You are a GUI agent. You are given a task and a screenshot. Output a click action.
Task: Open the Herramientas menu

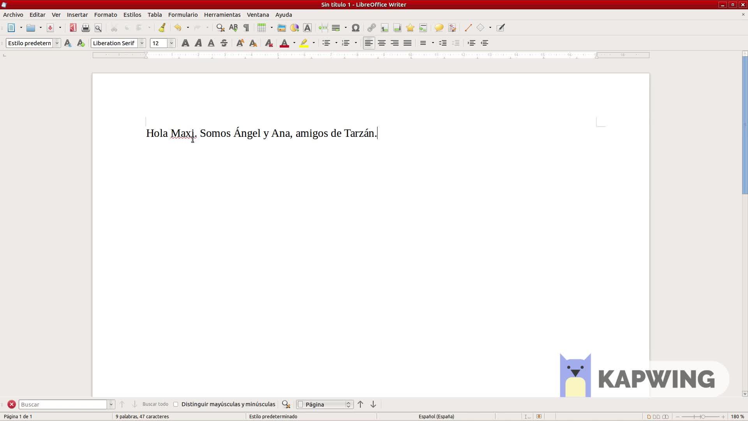point(222,14)
